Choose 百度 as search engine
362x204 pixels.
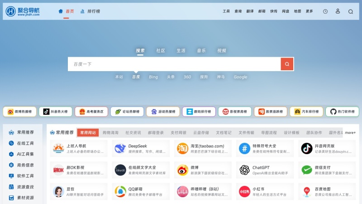click(x=136, y=77)
